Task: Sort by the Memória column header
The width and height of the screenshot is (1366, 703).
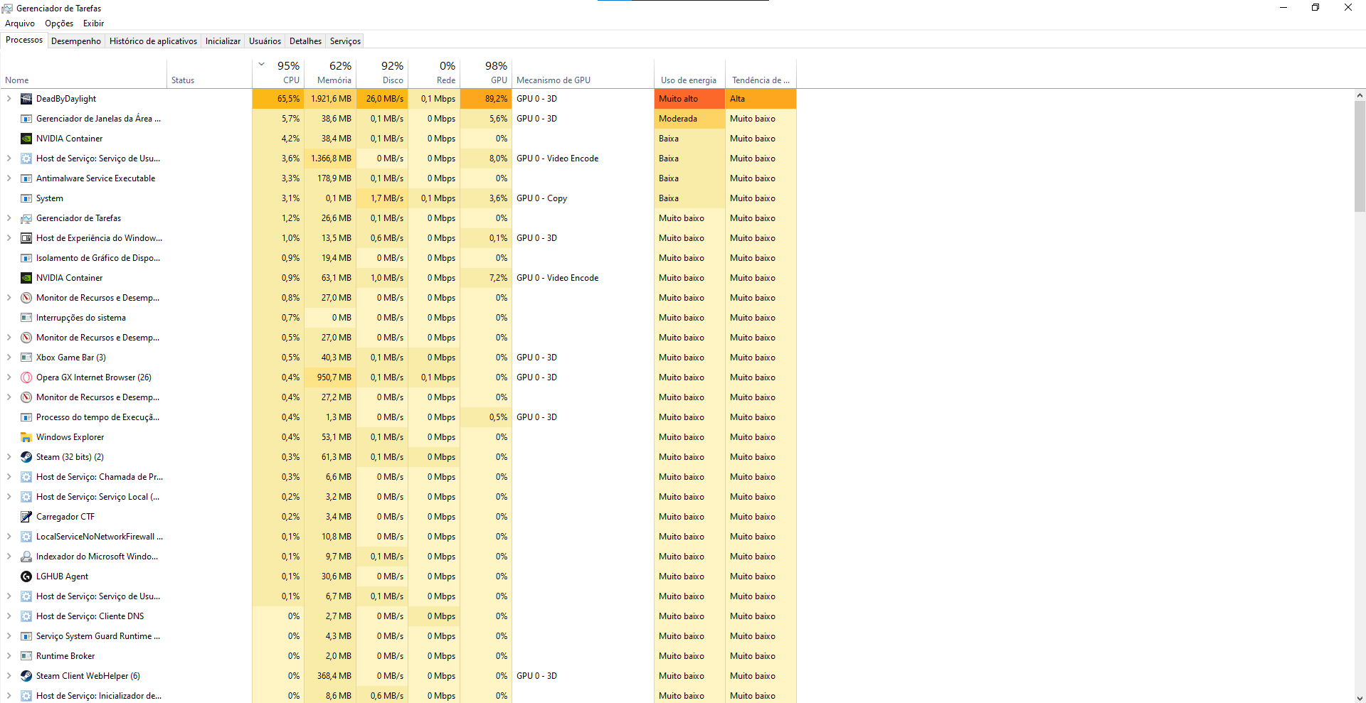Action: click(x=330, y=73)
